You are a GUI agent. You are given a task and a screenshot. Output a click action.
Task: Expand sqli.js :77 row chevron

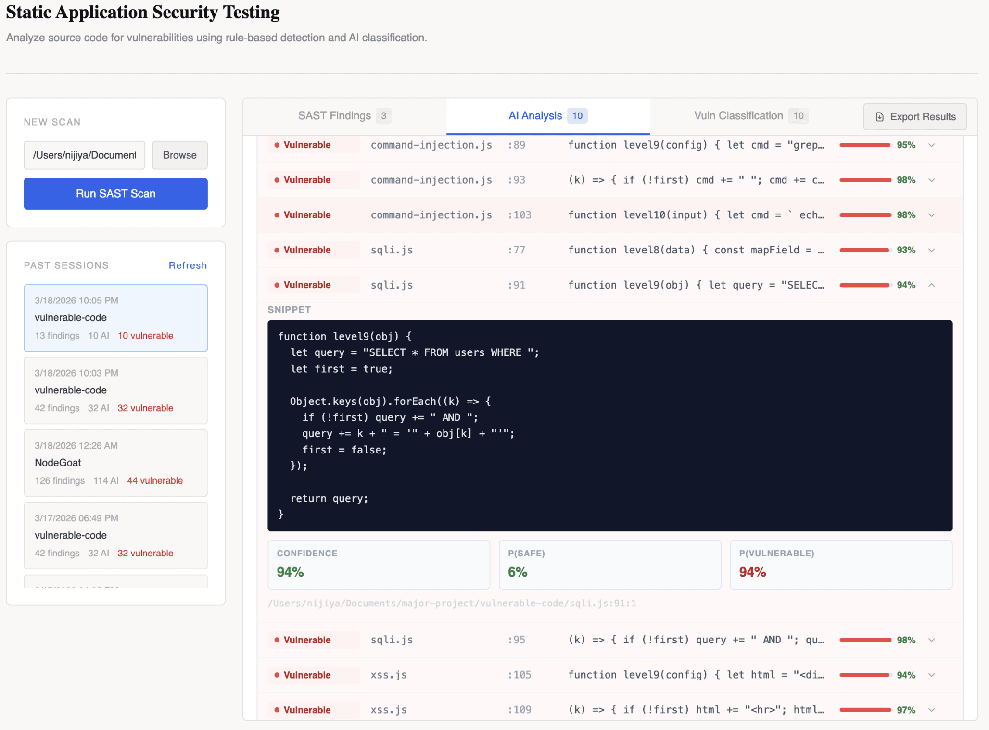click(932, 250)
